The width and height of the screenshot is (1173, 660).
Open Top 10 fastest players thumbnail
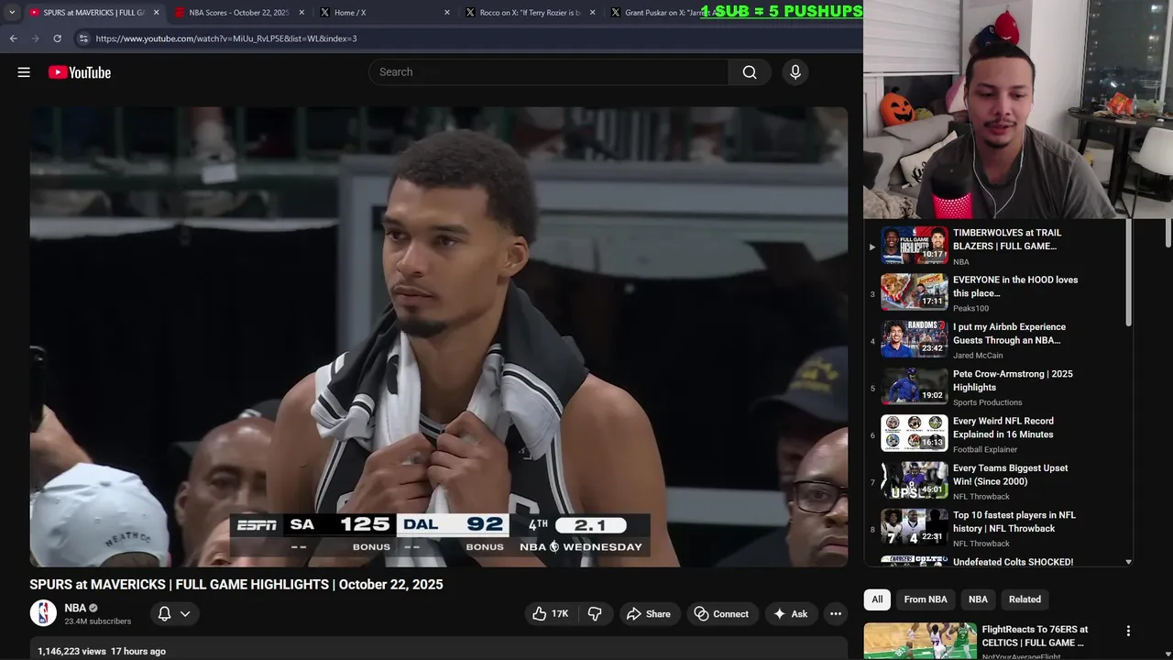click(x=915, y=527)
